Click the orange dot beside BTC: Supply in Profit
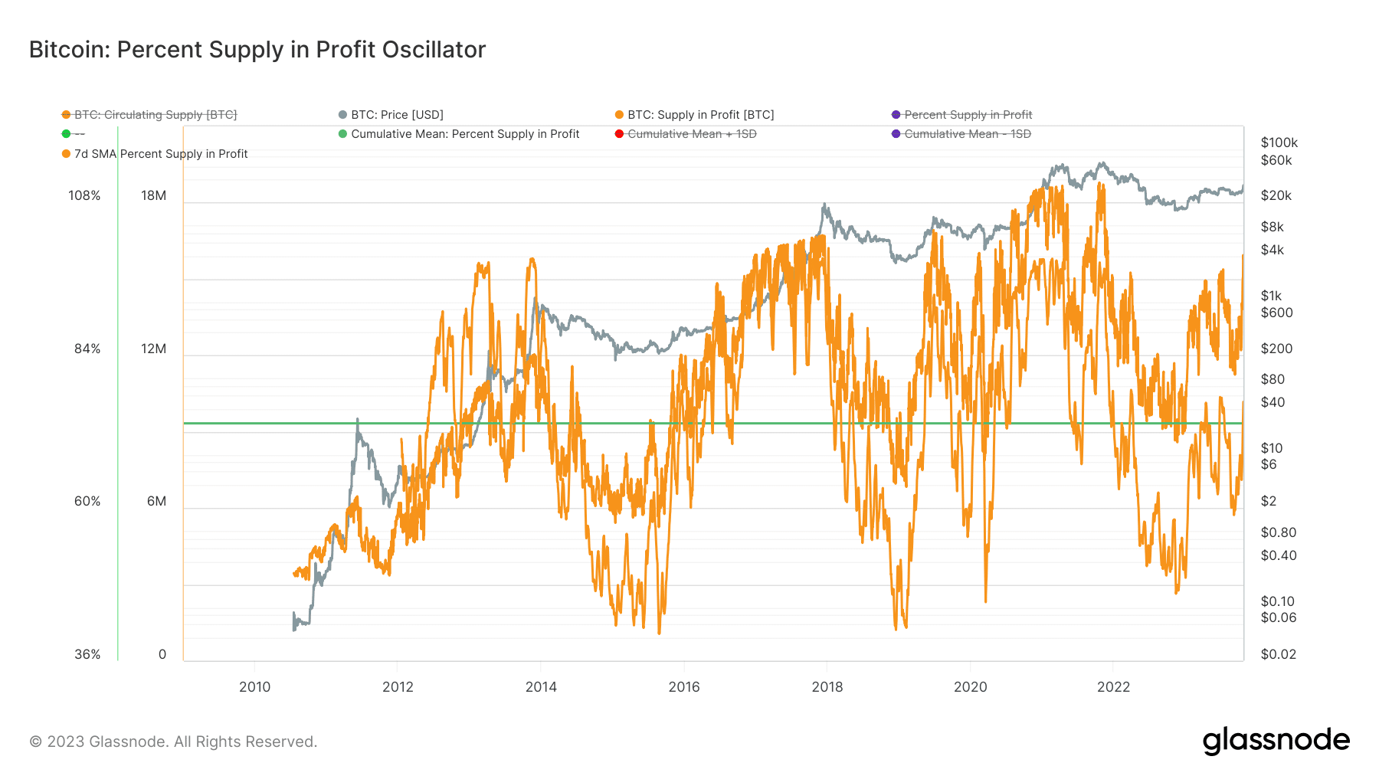Screen dimensions: 1379x776 point(619,115)
